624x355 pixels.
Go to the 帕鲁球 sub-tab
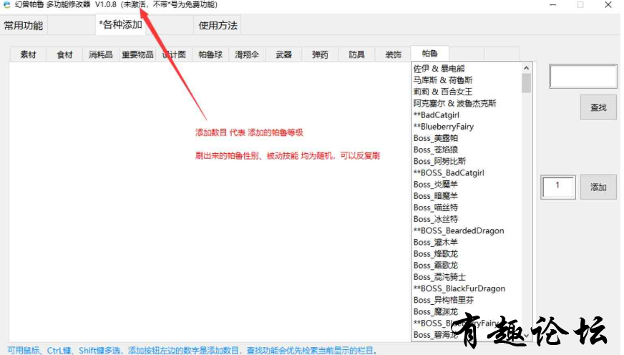click(x=210, y=54)
